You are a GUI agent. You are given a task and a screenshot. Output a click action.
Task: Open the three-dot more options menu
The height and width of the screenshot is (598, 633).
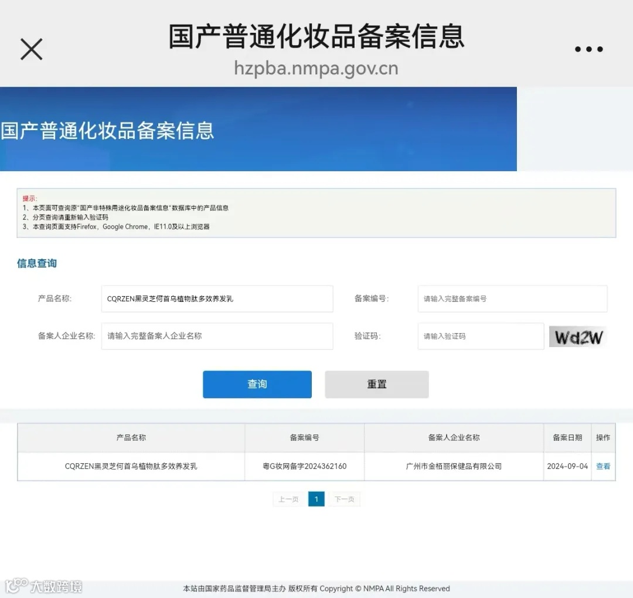coord(589,49)
